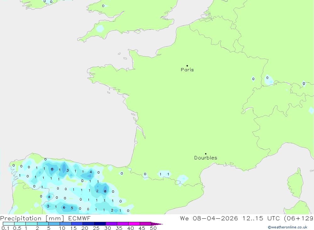The height and width of the screenshot is (230, 314).
Task: Click the legend value 50
Action: click(153, 228)
